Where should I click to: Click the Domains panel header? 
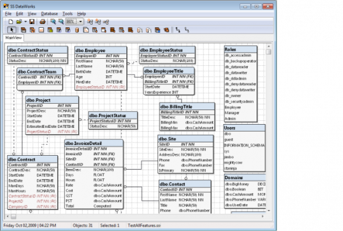point(245,178)
